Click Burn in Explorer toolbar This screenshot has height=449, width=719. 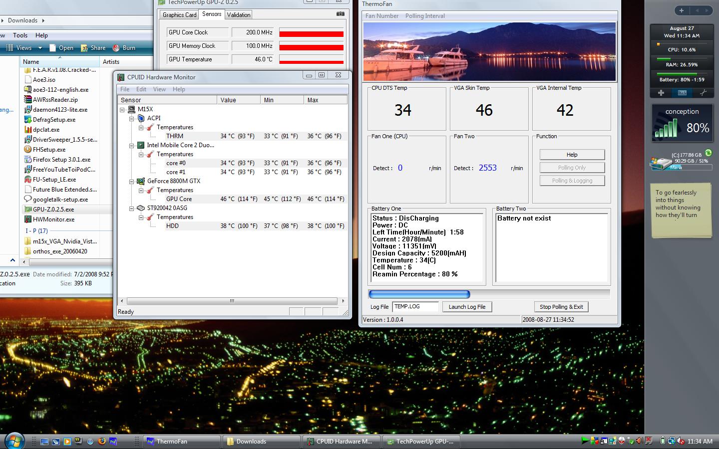124,48
